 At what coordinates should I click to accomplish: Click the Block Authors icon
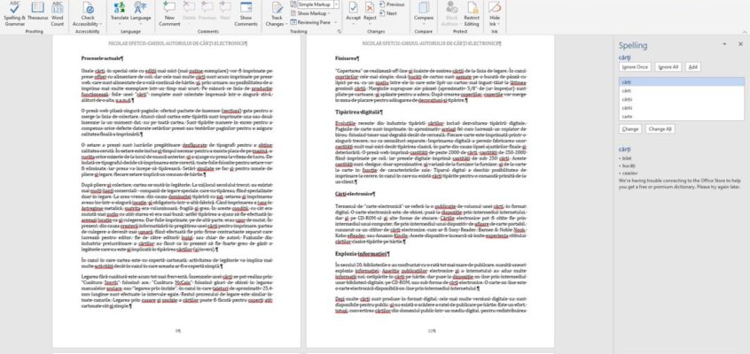tap(450, 7)
